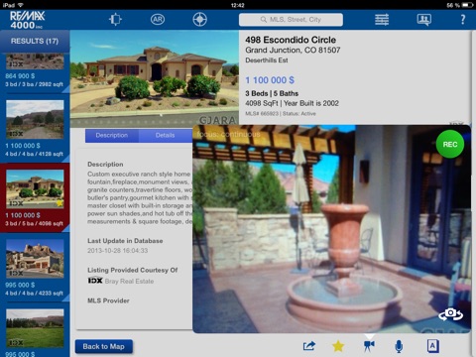Tap the share listing icon
The width and height of the screenshot is (476, 357).
[x=309, y=346]
